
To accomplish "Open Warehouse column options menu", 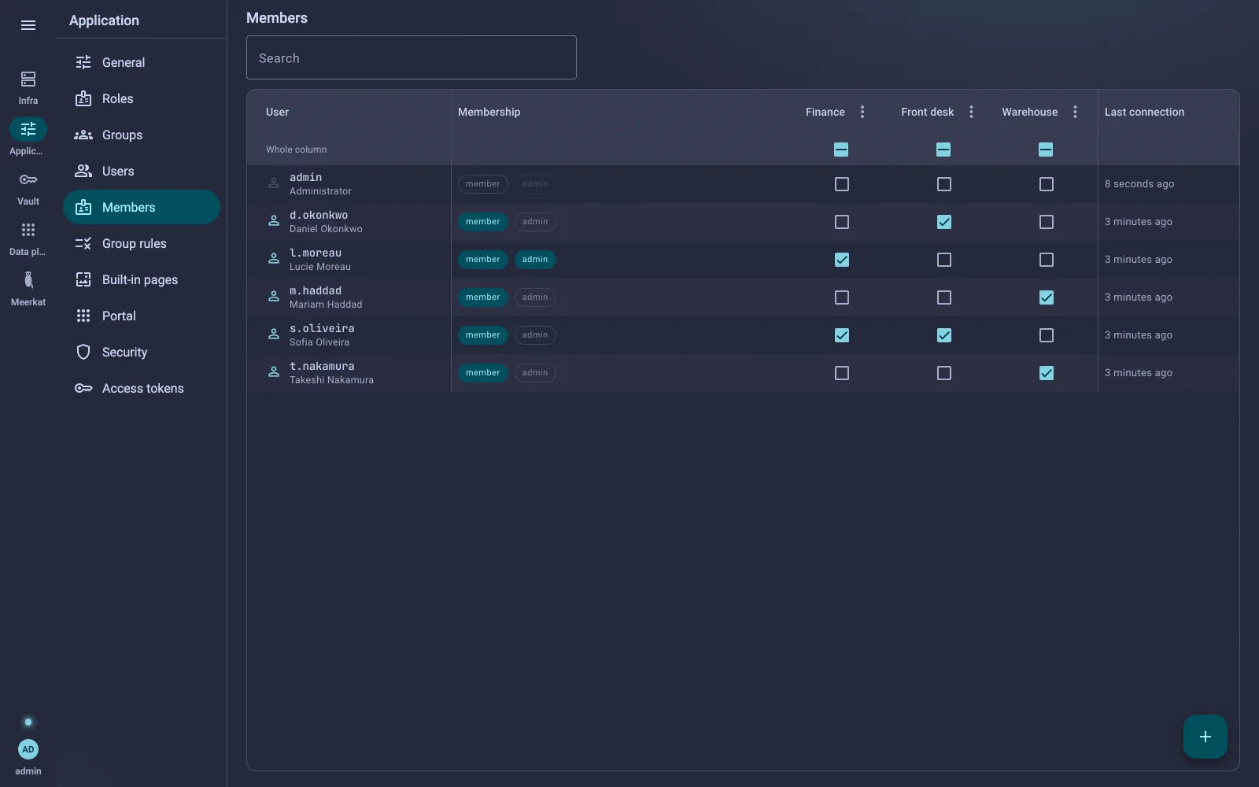I will 1075,112.
